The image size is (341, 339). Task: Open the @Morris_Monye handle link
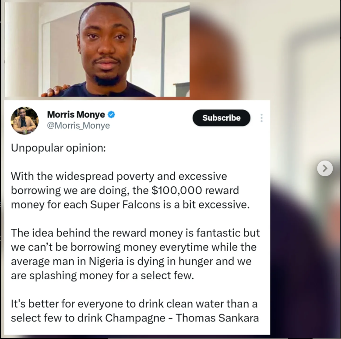coord(78,126)
